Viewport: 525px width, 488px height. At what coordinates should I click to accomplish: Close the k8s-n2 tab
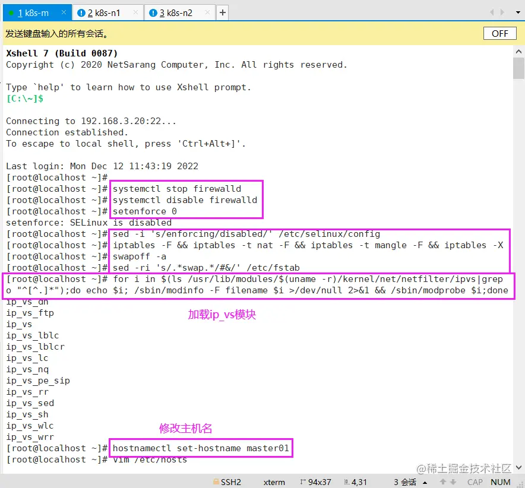(x=208, y=12)
